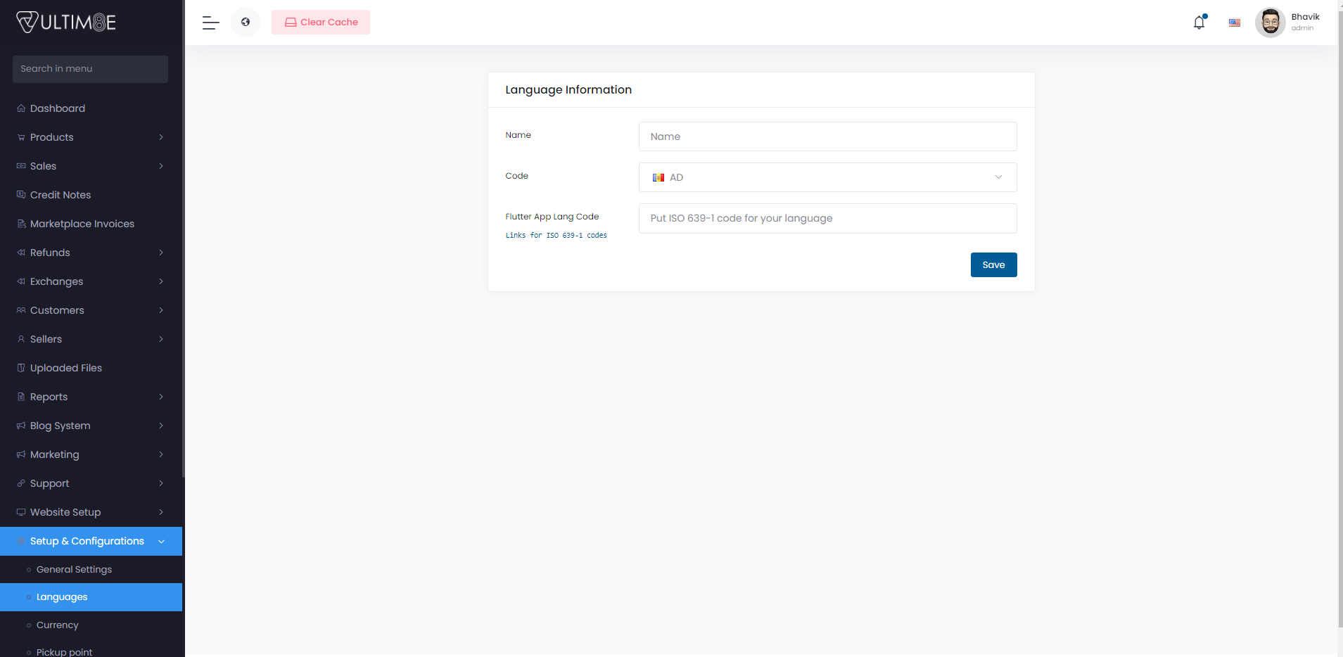Open Dashboard from sidebar

pos(58,108)
